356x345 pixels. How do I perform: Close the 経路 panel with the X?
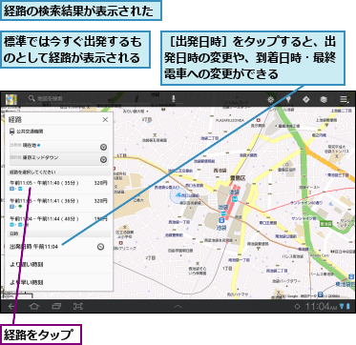pos(105,120)
